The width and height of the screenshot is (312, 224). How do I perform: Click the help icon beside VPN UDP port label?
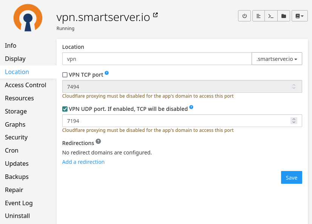point(191,107)
